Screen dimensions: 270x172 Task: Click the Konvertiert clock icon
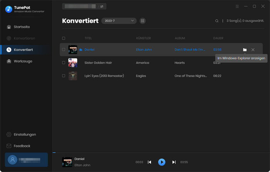click(9, 50)
